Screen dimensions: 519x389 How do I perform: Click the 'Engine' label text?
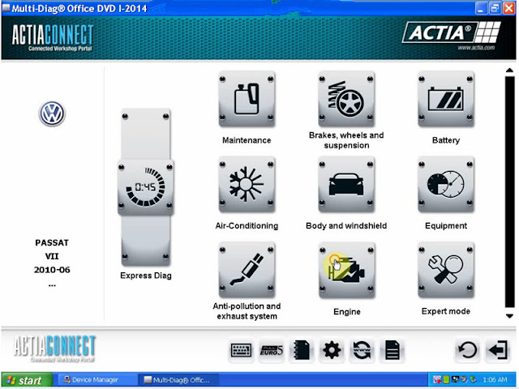tap(346, 311)
